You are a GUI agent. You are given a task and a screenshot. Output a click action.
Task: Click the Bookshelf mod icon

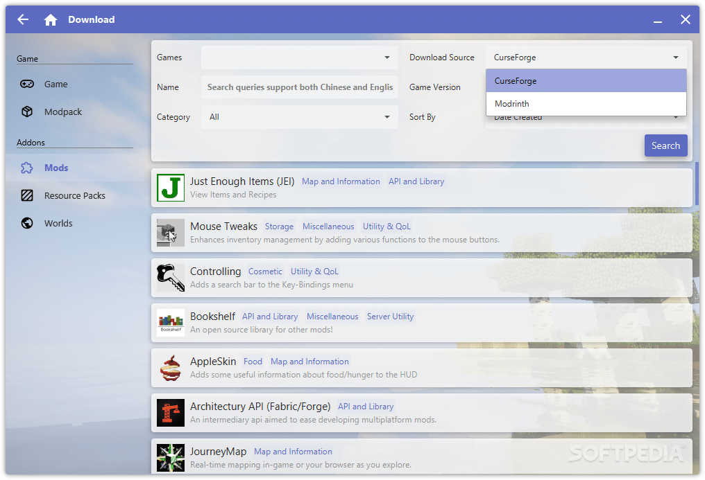pos(171,323)
